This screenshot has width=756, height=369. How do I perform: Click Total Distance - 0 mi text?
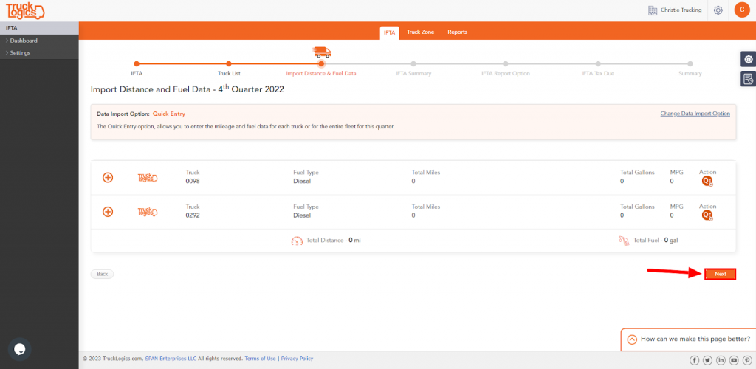(x=334, y=240)
